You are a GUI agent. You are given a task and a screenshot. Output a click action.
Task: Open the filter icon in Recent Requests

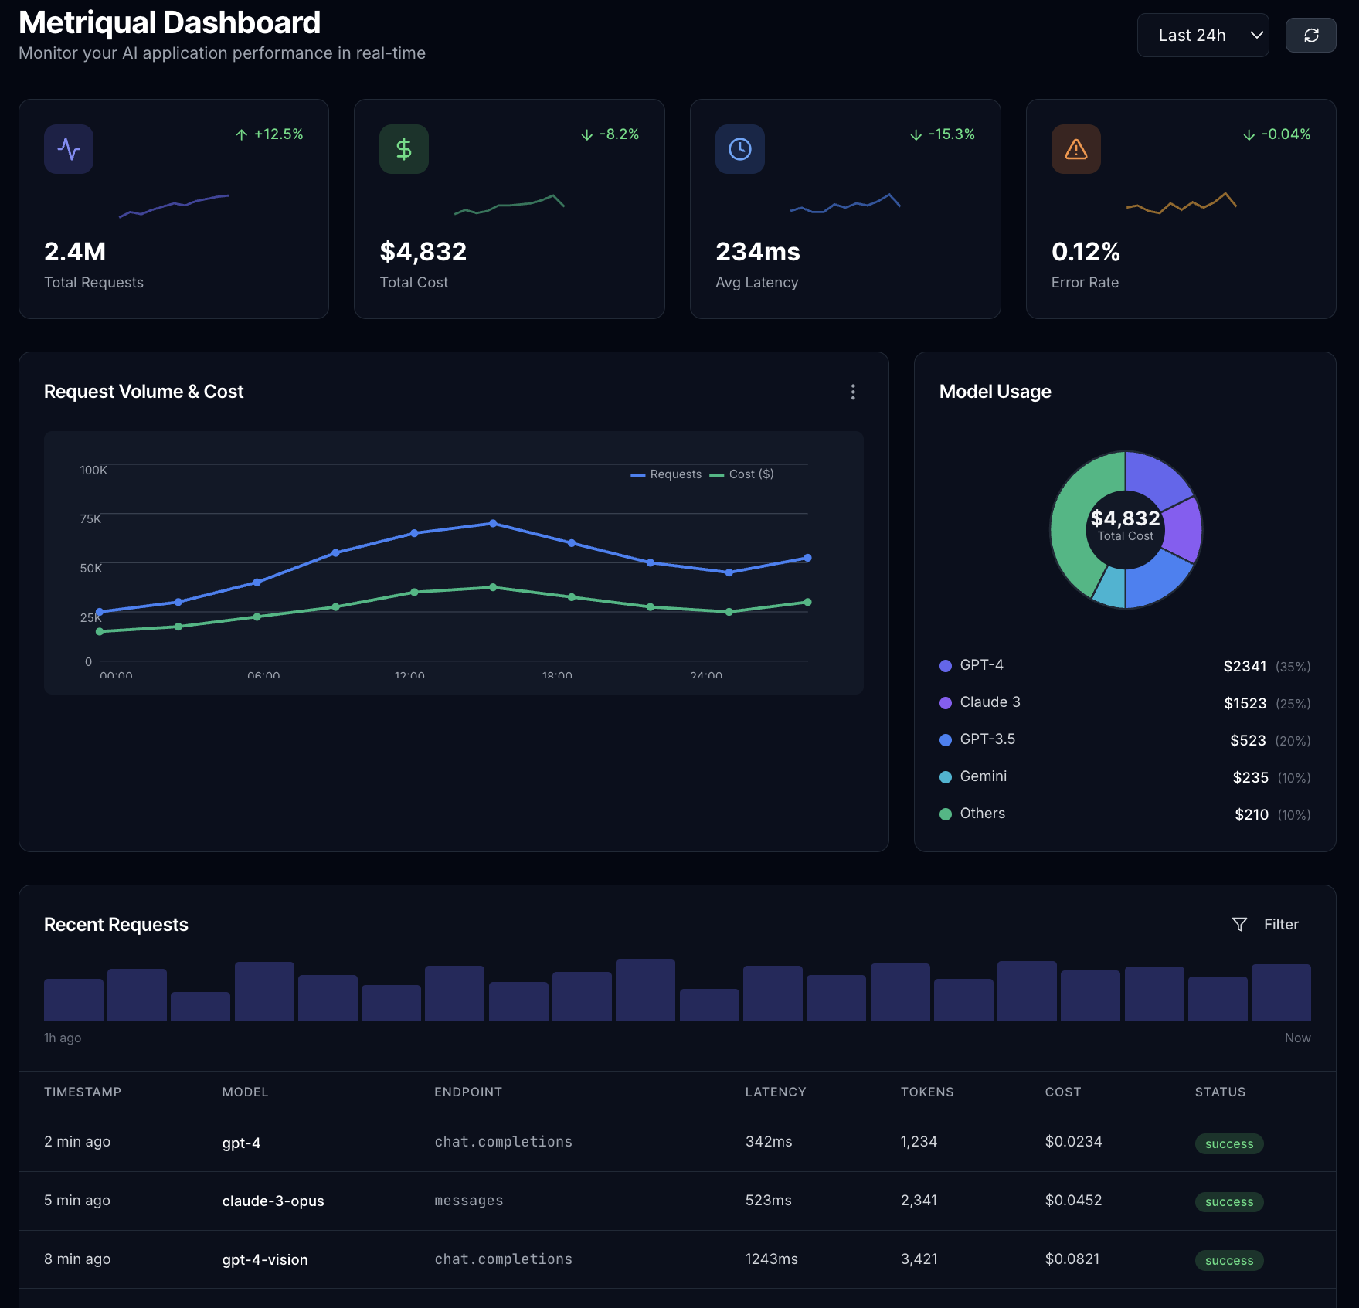1239,924
